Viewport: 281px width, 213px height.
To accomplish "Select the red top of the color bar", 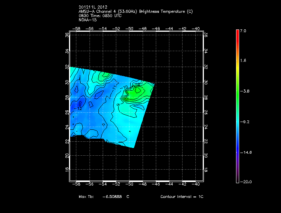I will pyautogui.click(x=238, y=33).
